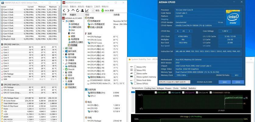Expand the 操作系统 tree node
The height and width of the screenshot is (122, 255).
click(x=64, y=51)
